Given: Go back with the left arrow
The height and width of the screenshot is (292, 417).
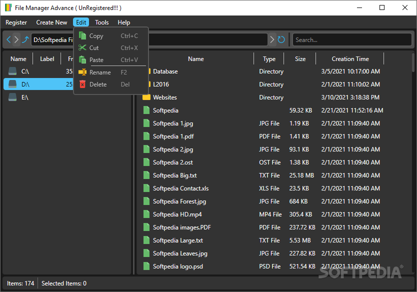Looking at the screenshot, I should coord(8,39).
